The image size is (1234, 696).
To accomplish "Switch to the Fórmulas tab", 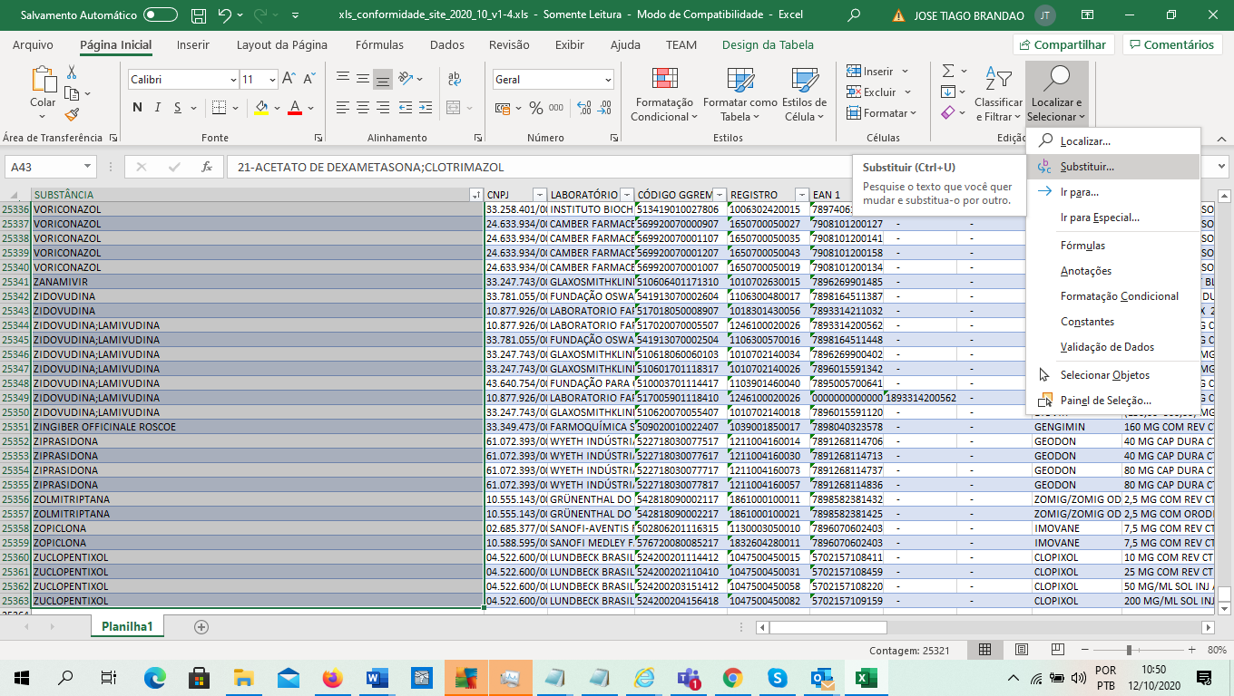I will [380, 44].
